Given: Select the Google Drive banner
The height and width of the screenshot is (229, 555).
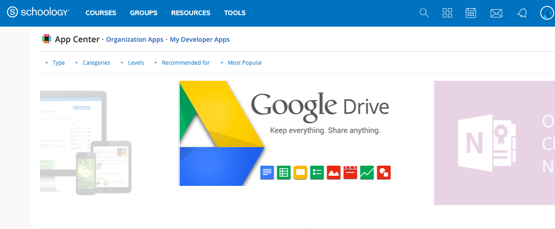Looking at the screenshot, I should pyautogui.click(x=286, y=133).
